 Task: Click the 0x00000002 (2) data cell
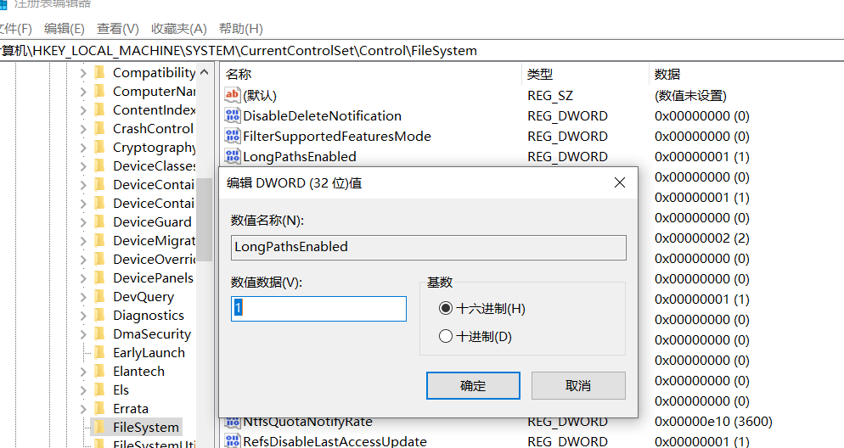click(702, 238)
